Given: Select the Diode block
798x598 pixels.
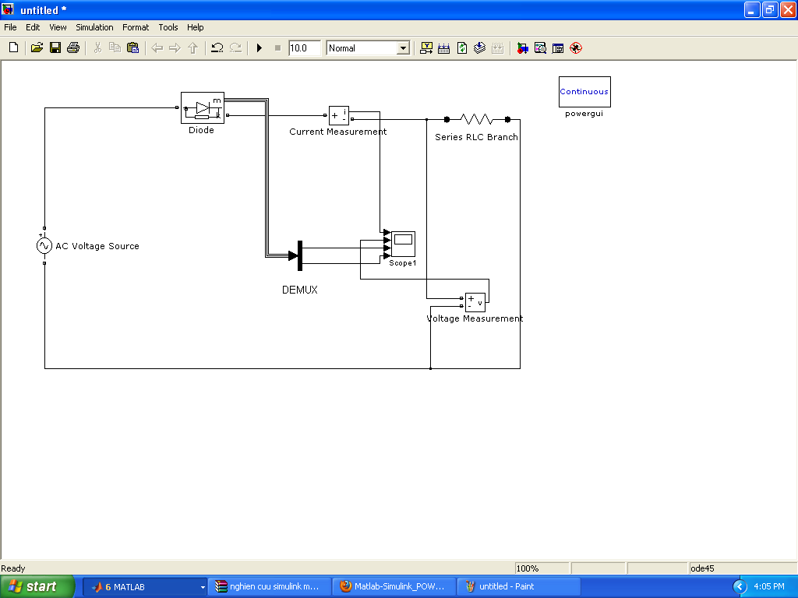Looking at the screenshot, I should (202, 107).
